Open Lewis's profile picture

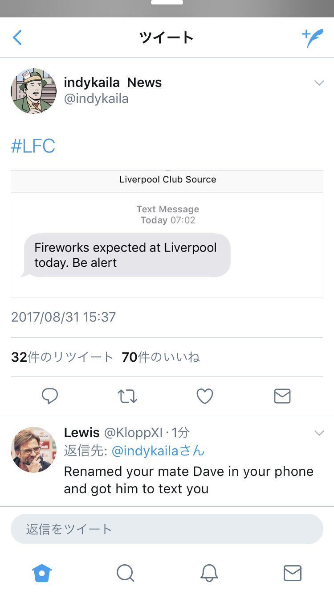(x=34, y=450)
